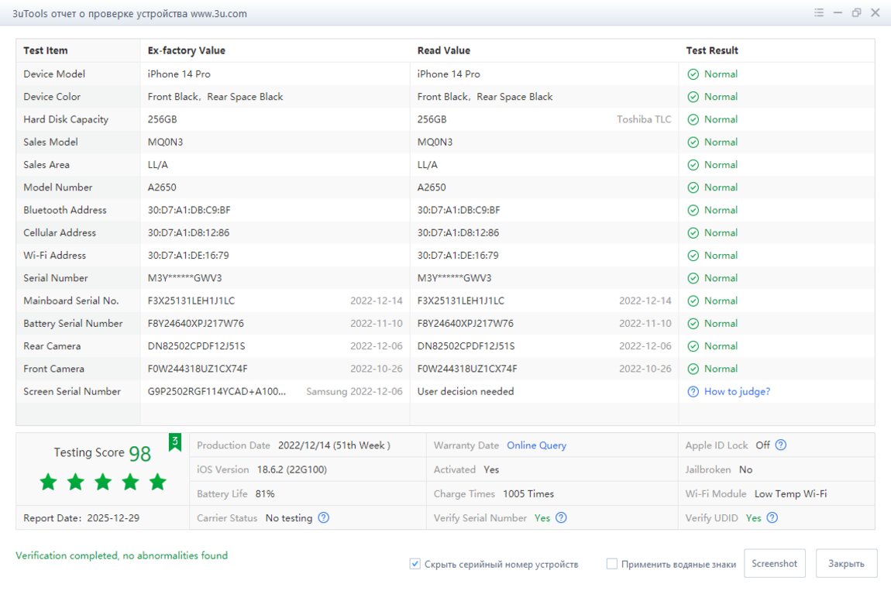The height and width of the screenshot is (591, 891).
Task: Maximize the report window
Action: 856,13
